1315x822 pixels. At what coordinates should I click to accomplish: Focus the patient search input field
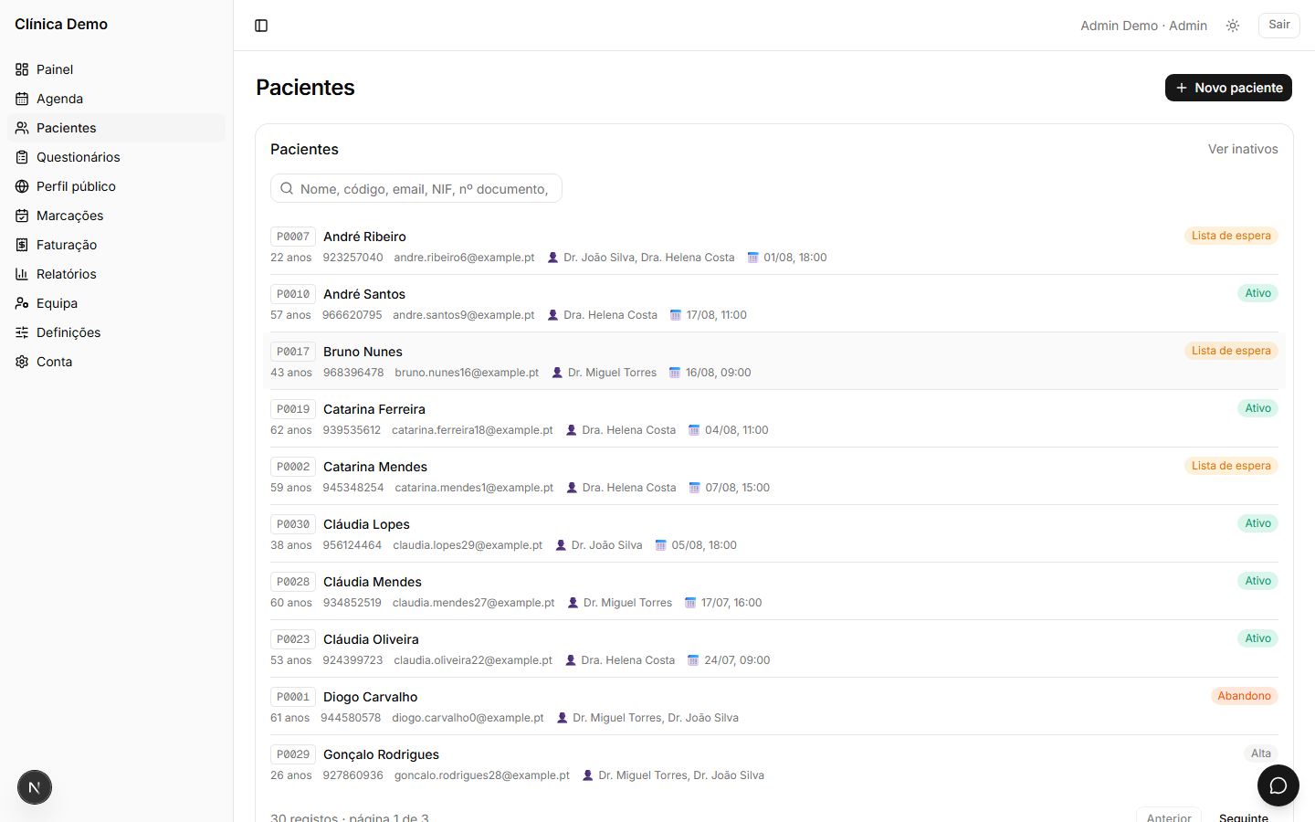[416, 188]
